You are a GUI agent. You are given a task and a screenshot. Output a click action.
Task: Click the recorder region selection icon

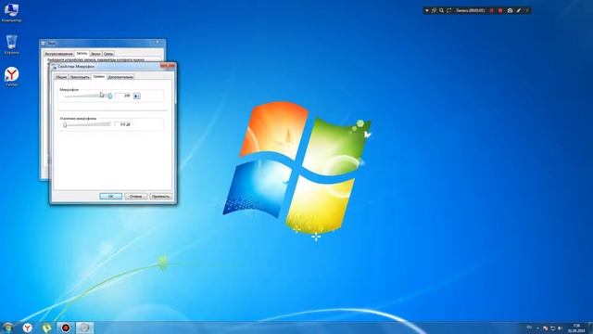point(448,10)
